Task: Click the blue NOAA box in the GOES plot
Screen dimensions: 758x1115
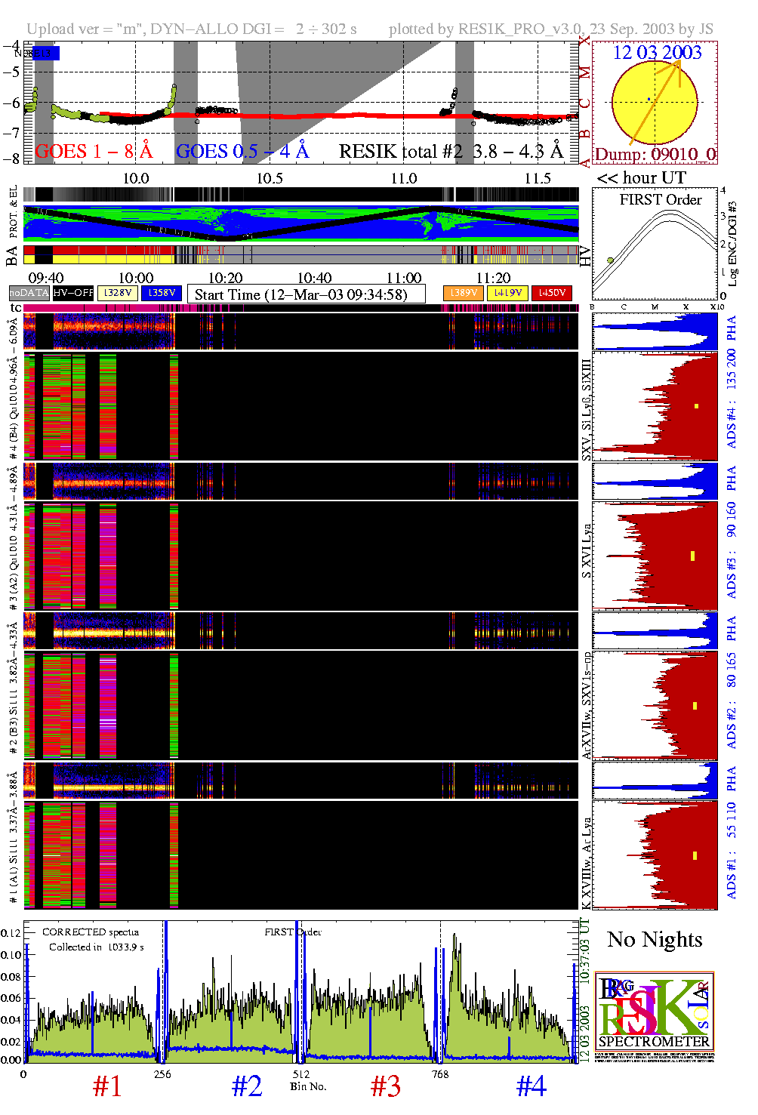Action: pyautogui.click(x=45, y=54)
